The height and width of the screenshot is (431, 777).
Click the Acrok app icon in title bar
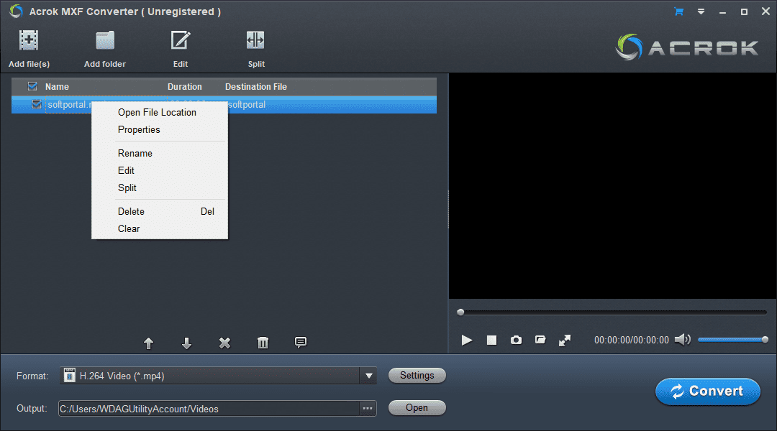[x=16, y=11]
